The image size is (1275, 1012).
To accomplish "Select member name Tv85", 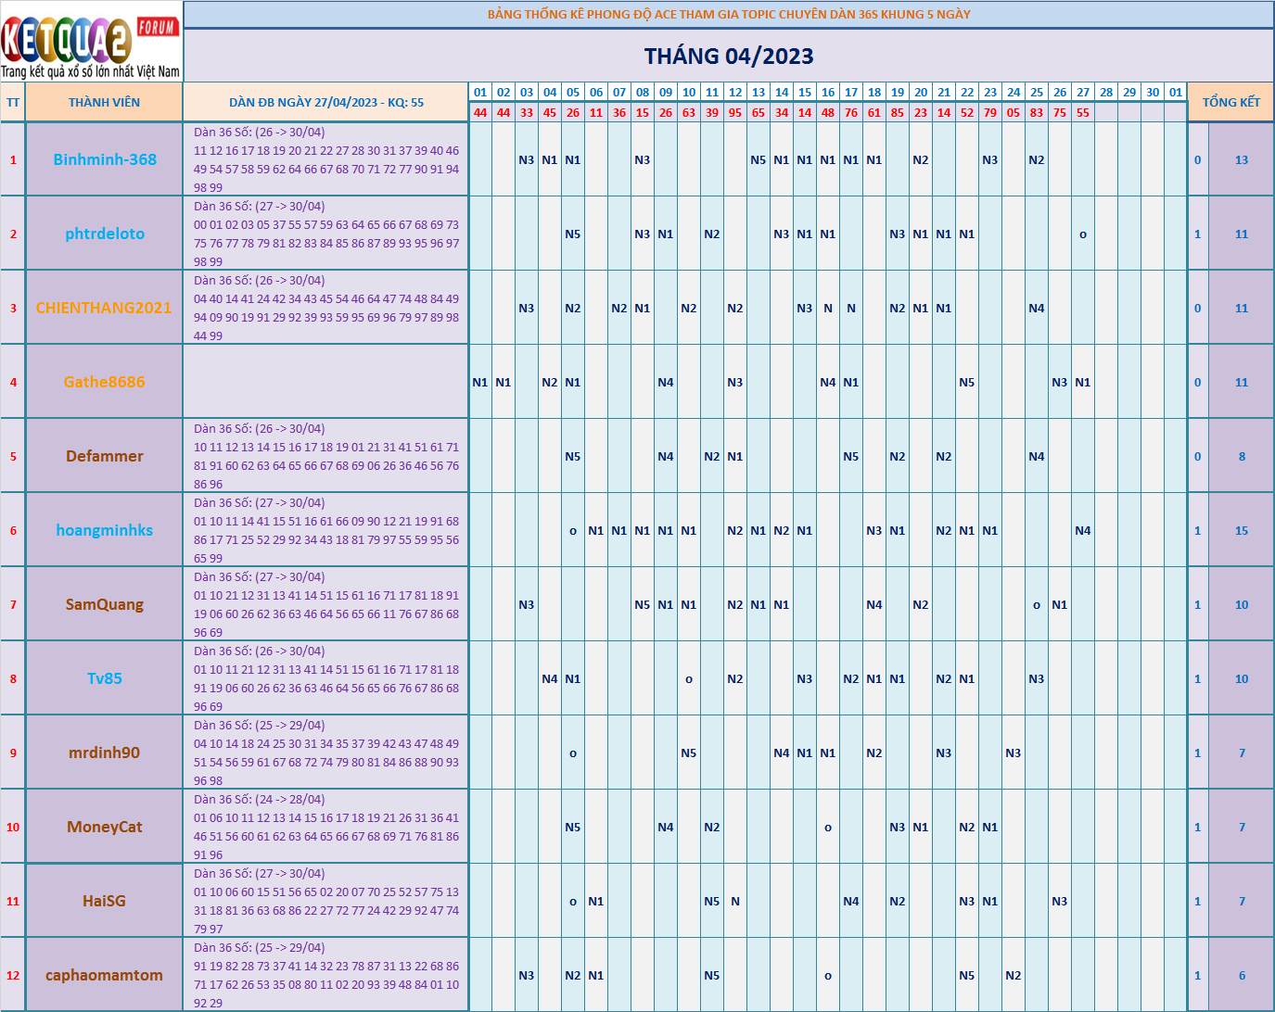I will click(x=105, y=678).
